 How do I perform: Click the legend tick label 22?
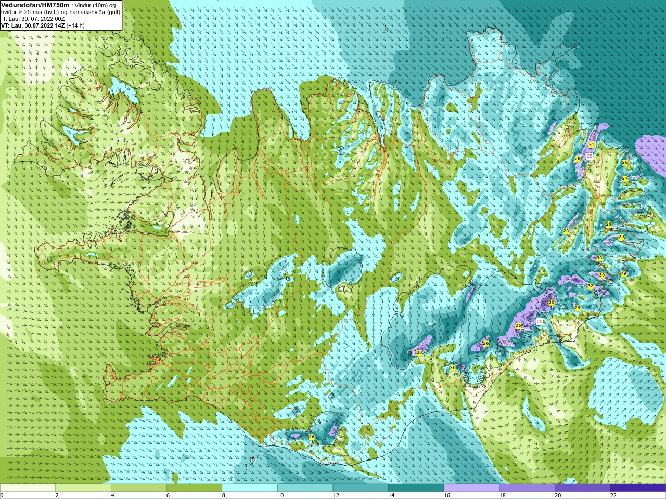point(613,495)
